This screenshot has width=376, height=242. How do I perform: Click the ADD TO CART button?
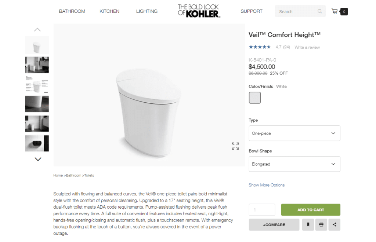(x=310, y=209)
